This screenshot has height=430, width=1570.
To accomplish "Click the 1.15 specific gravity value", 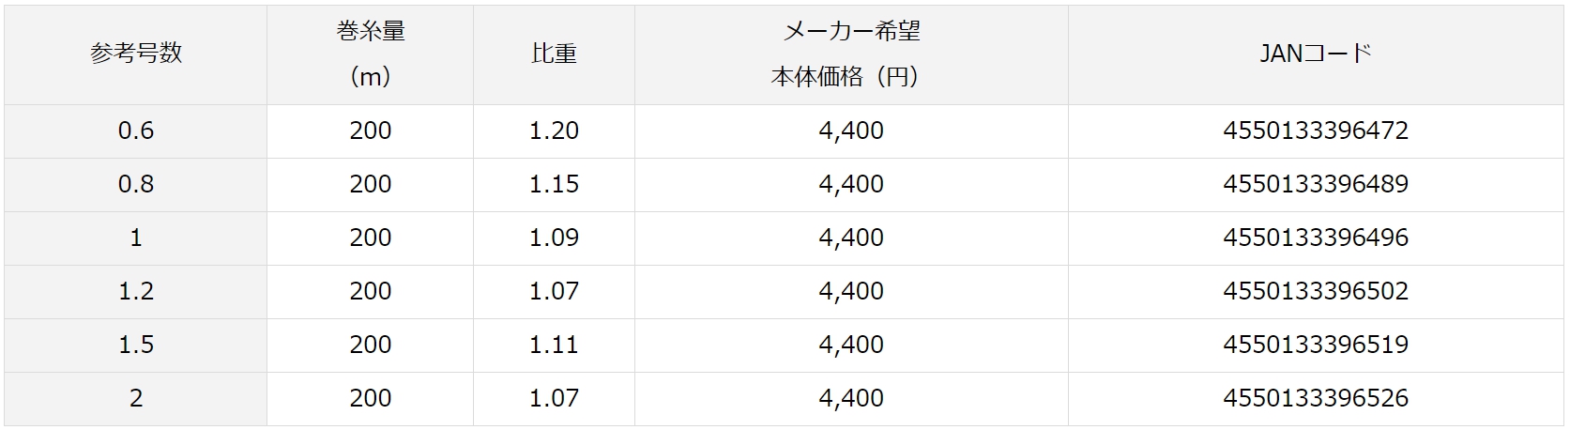I will pyautogui.click(x=554, y=184).
